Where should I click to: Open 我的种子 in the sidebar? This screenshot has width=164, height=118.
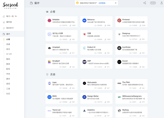point(10,28)
